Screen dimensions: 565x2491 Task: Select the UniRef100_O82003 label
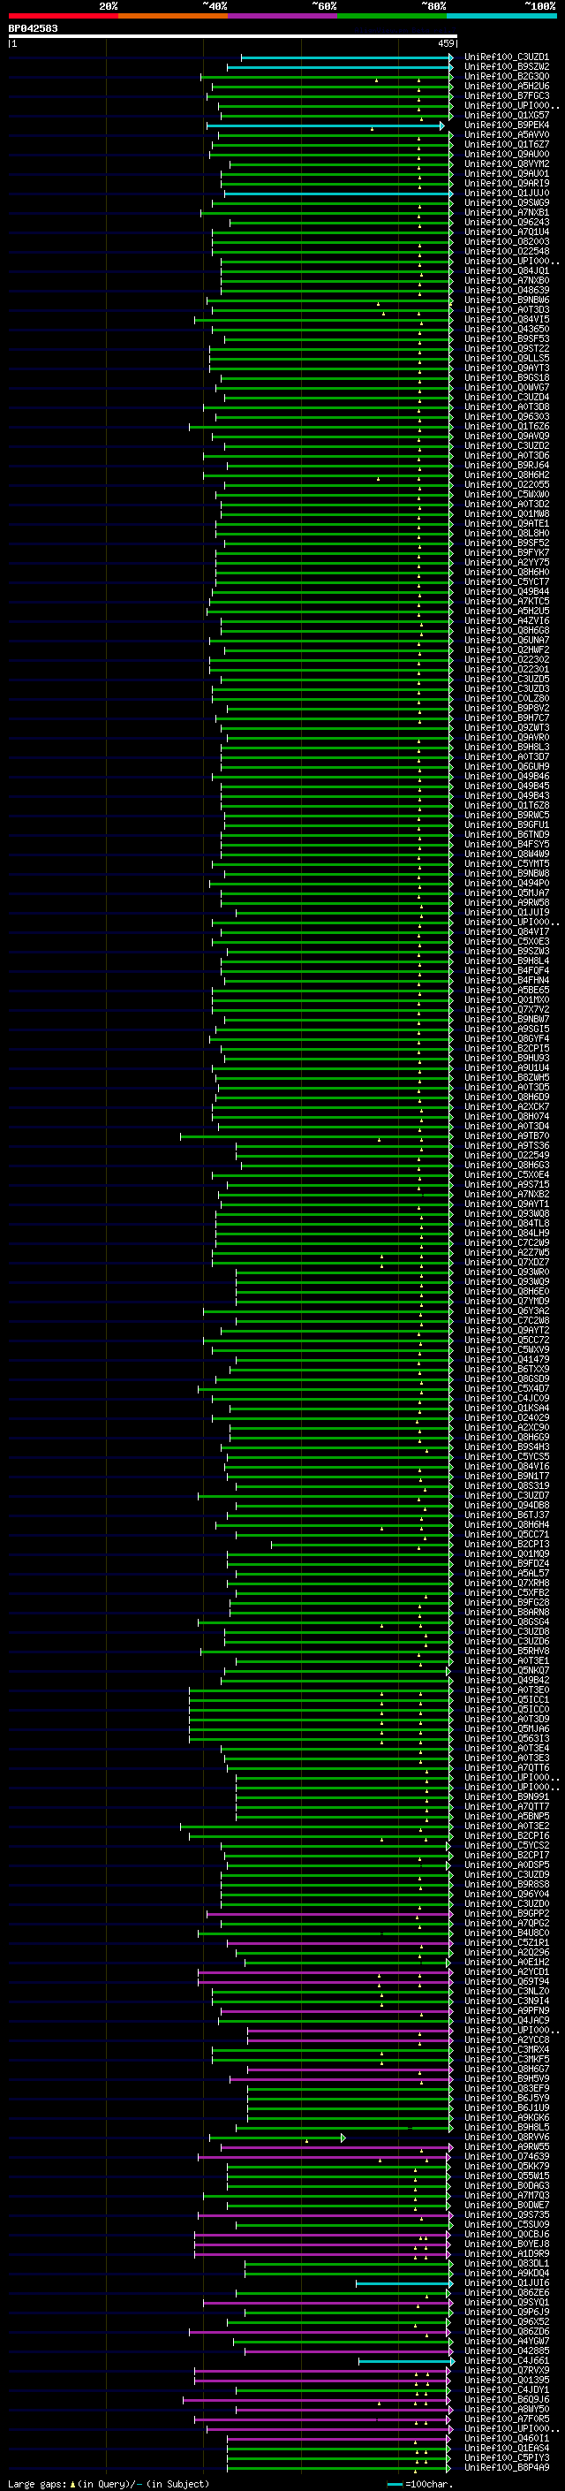[507, 242]
